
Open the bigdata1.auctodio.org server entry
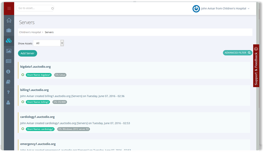point(35,67)
